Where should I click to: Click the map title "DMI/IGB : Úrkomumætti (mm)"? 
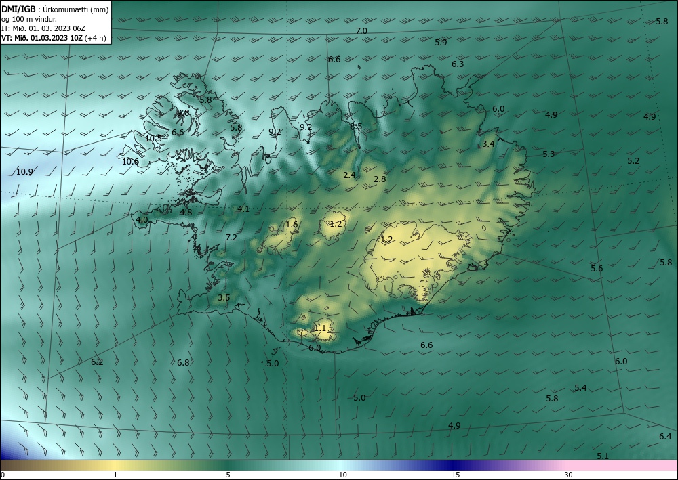coord(55,9)
